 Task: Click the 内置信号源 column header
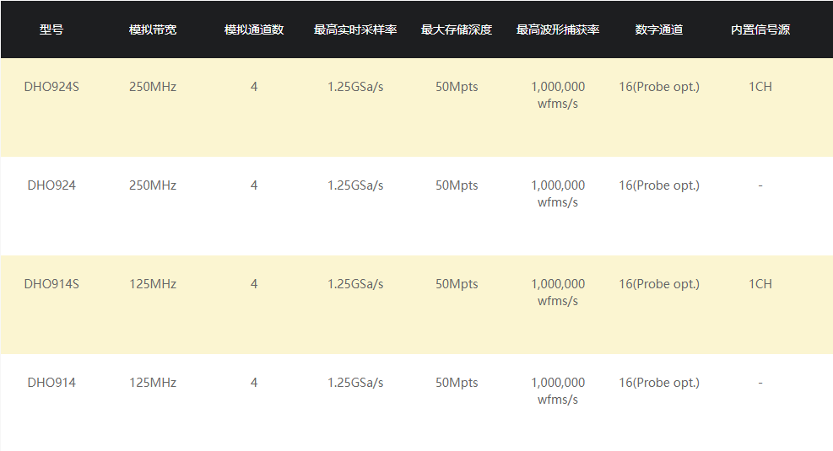[x=760, y=30]
